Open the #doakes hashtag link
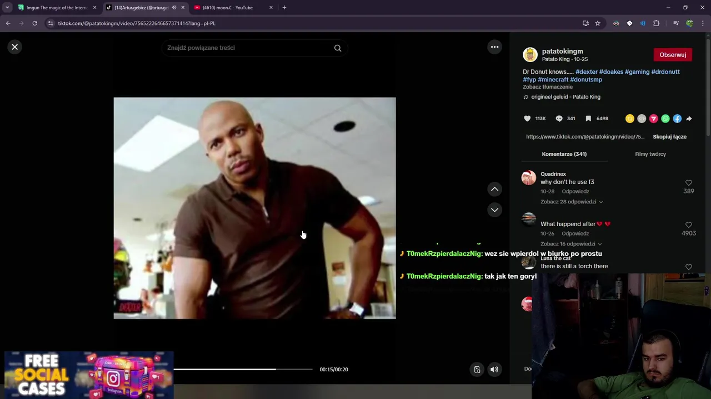The width and height of the screenshot is (711, 399). coord(611,72)
